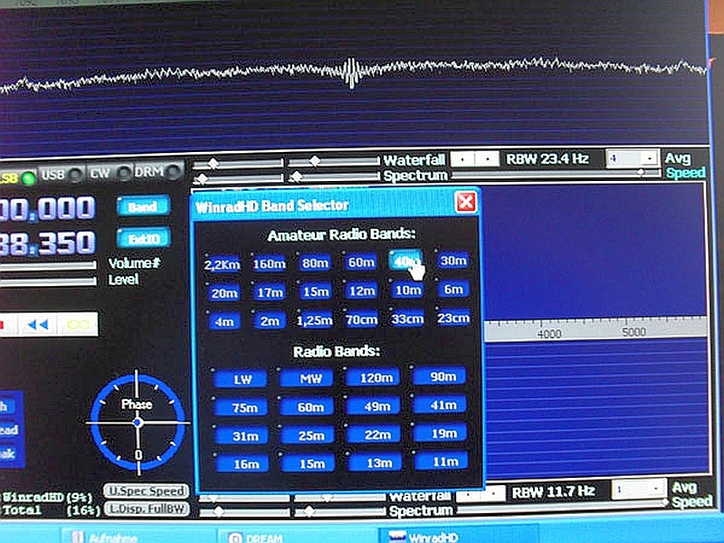This screenshot has height=543, width=724.
Task: Select the 15m amateur radio band
Action: [x=315, y=291]
